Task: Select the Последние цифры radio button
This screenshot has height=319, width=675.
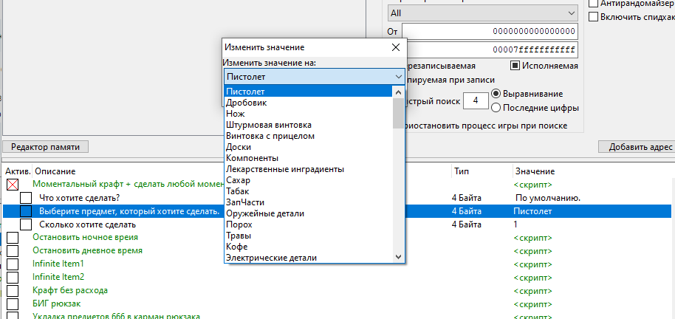Action: [496, 108]
